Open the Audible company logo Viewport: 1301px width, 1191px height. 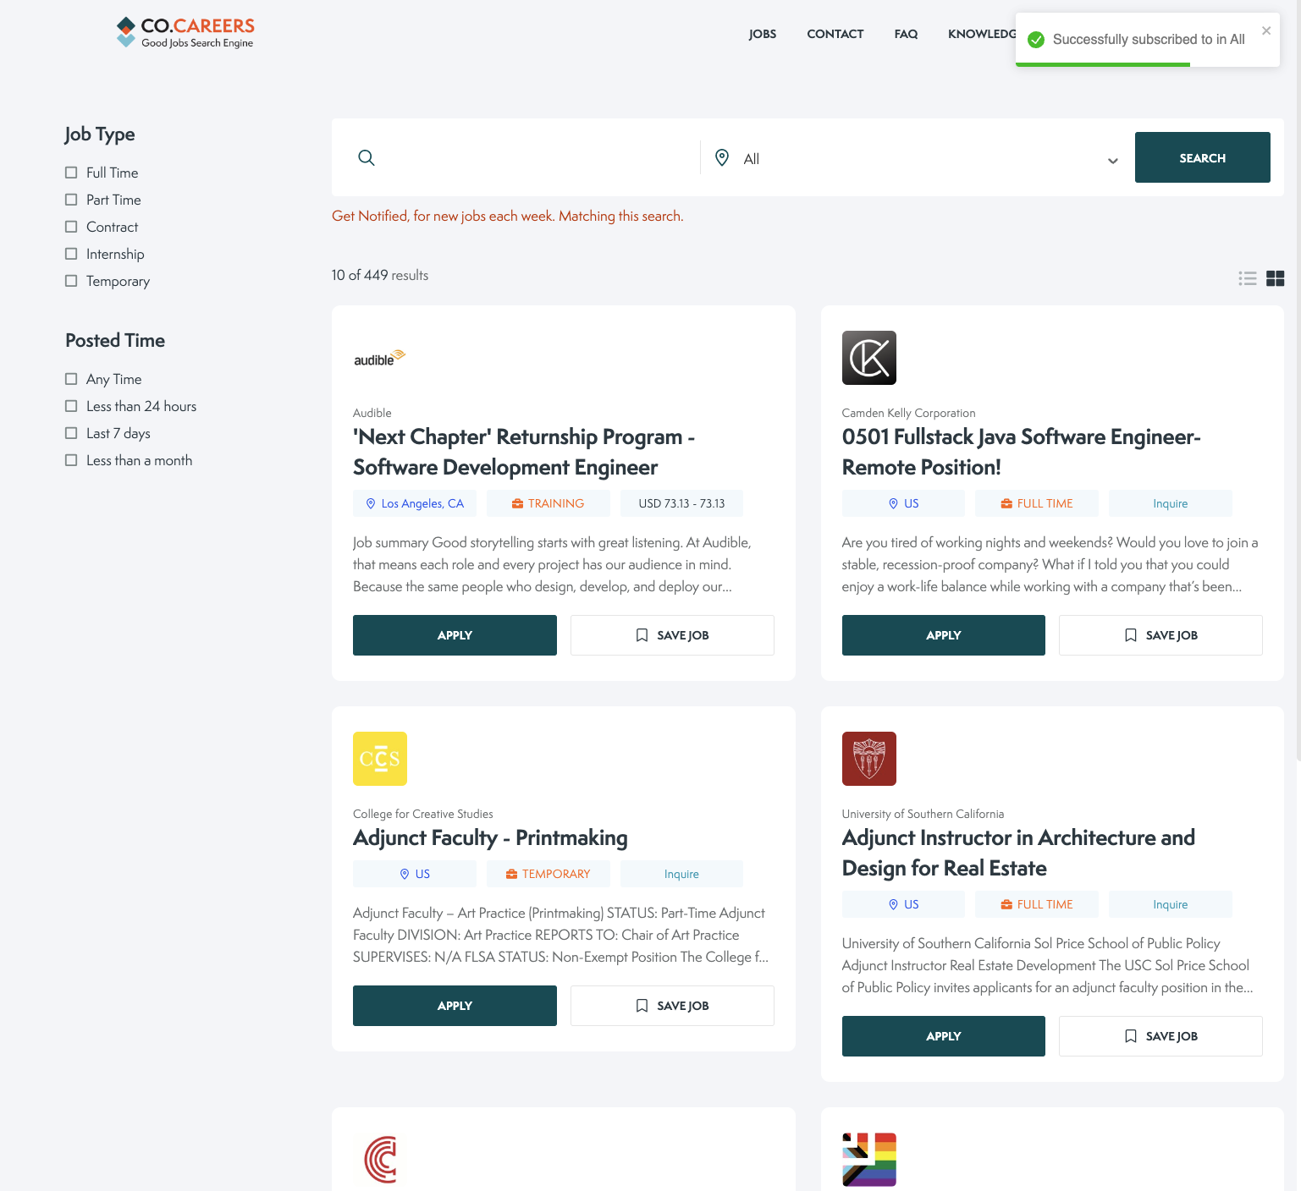[380, 358]
